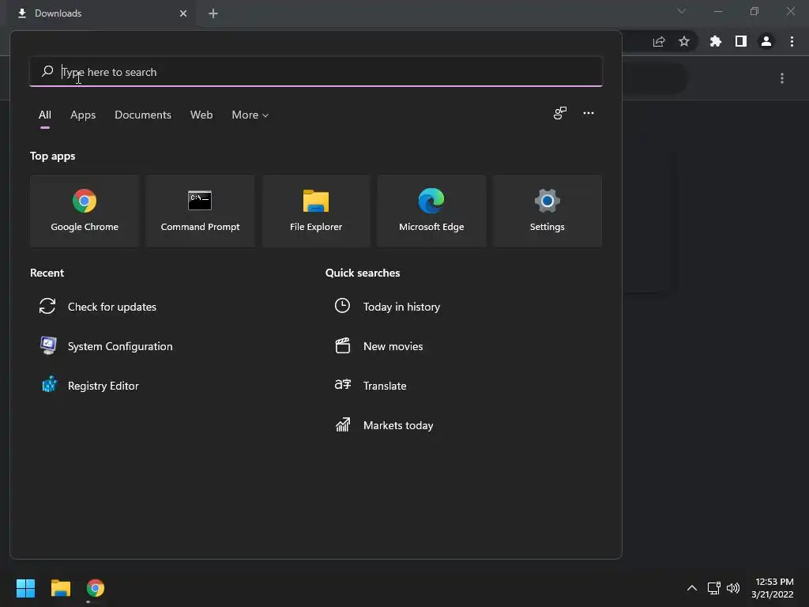
Task: Open Chrome profile avatar icon
Action: (x=766, y=41)
